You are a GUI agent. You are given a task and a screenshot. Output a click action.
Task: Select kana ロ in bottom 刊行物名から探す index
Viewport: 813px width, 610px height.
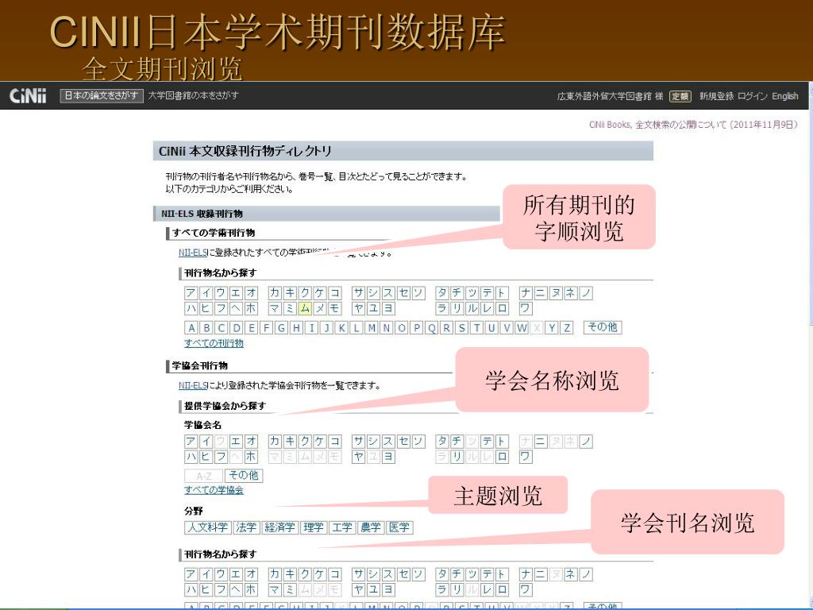503,590
